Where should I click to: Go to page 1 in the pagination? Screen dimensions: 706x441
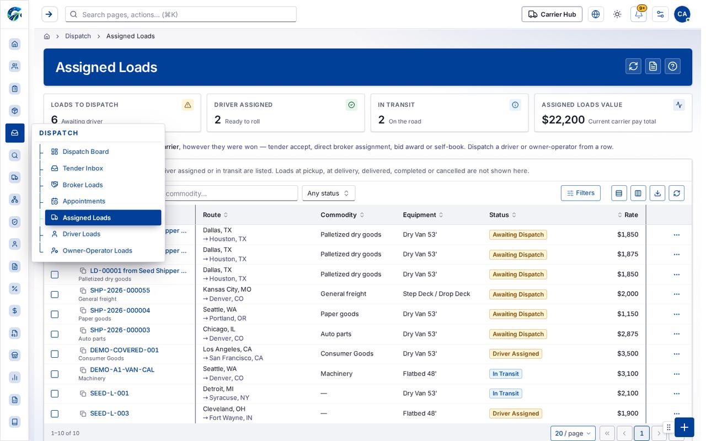click(641, 433)
